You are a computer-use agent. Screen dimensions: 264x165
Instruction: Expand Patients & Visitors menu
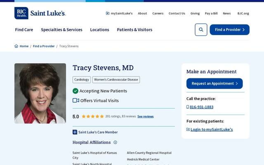(134, 30)
